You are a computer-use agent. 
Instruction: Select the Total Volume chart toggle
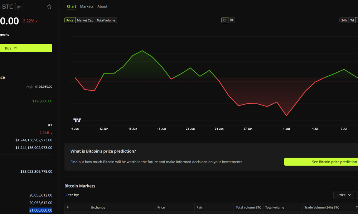(x=106, y=20)
